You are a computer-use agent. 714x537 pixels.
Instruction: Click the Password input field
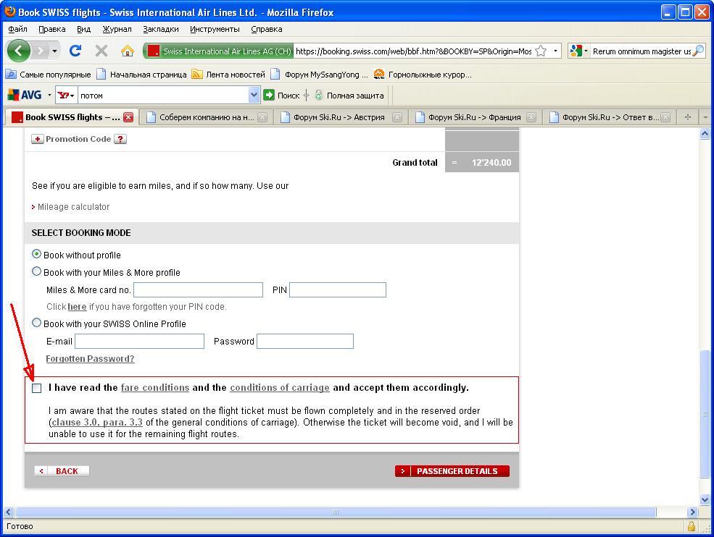tap(305, 342)
